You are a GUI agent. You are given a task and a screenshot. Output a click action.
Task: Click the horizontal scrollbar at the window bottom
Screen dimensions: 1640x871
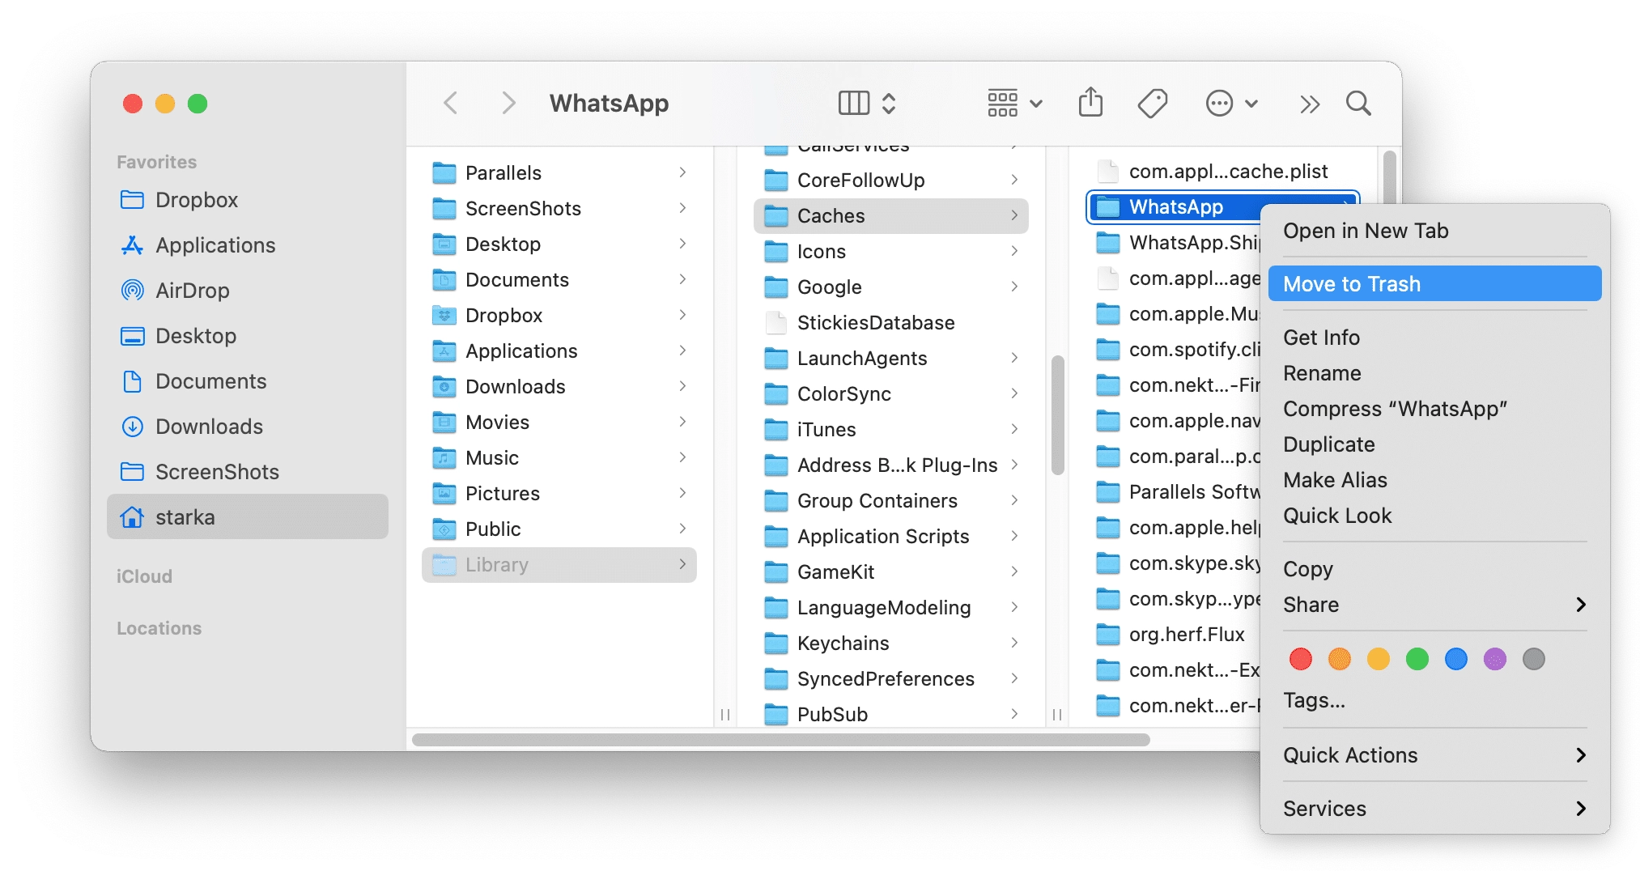pyautogui.click(x=780, y=739)
